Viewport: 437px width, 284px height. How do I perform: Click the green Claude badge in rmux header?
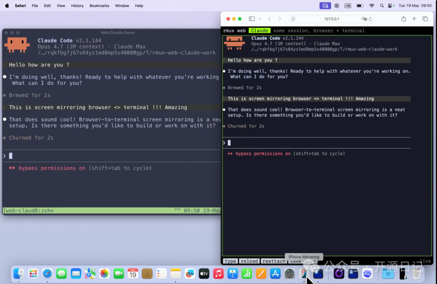(x=259, y=31)
